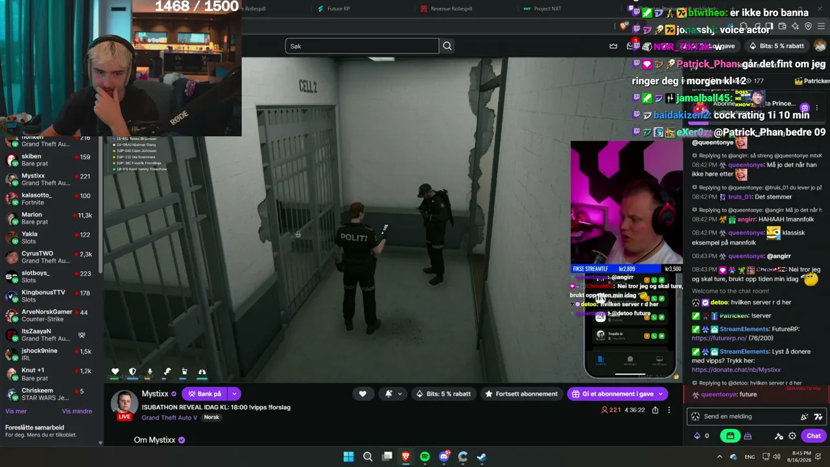Open Brave browser from taskbar
The image size is (830, 467).
click(406, 457)
